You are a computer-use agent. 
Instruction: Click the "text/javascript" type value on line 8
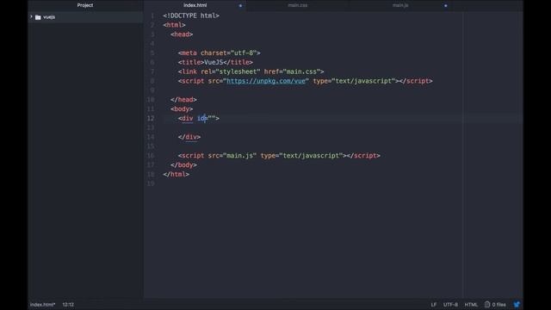pos(363,81)
